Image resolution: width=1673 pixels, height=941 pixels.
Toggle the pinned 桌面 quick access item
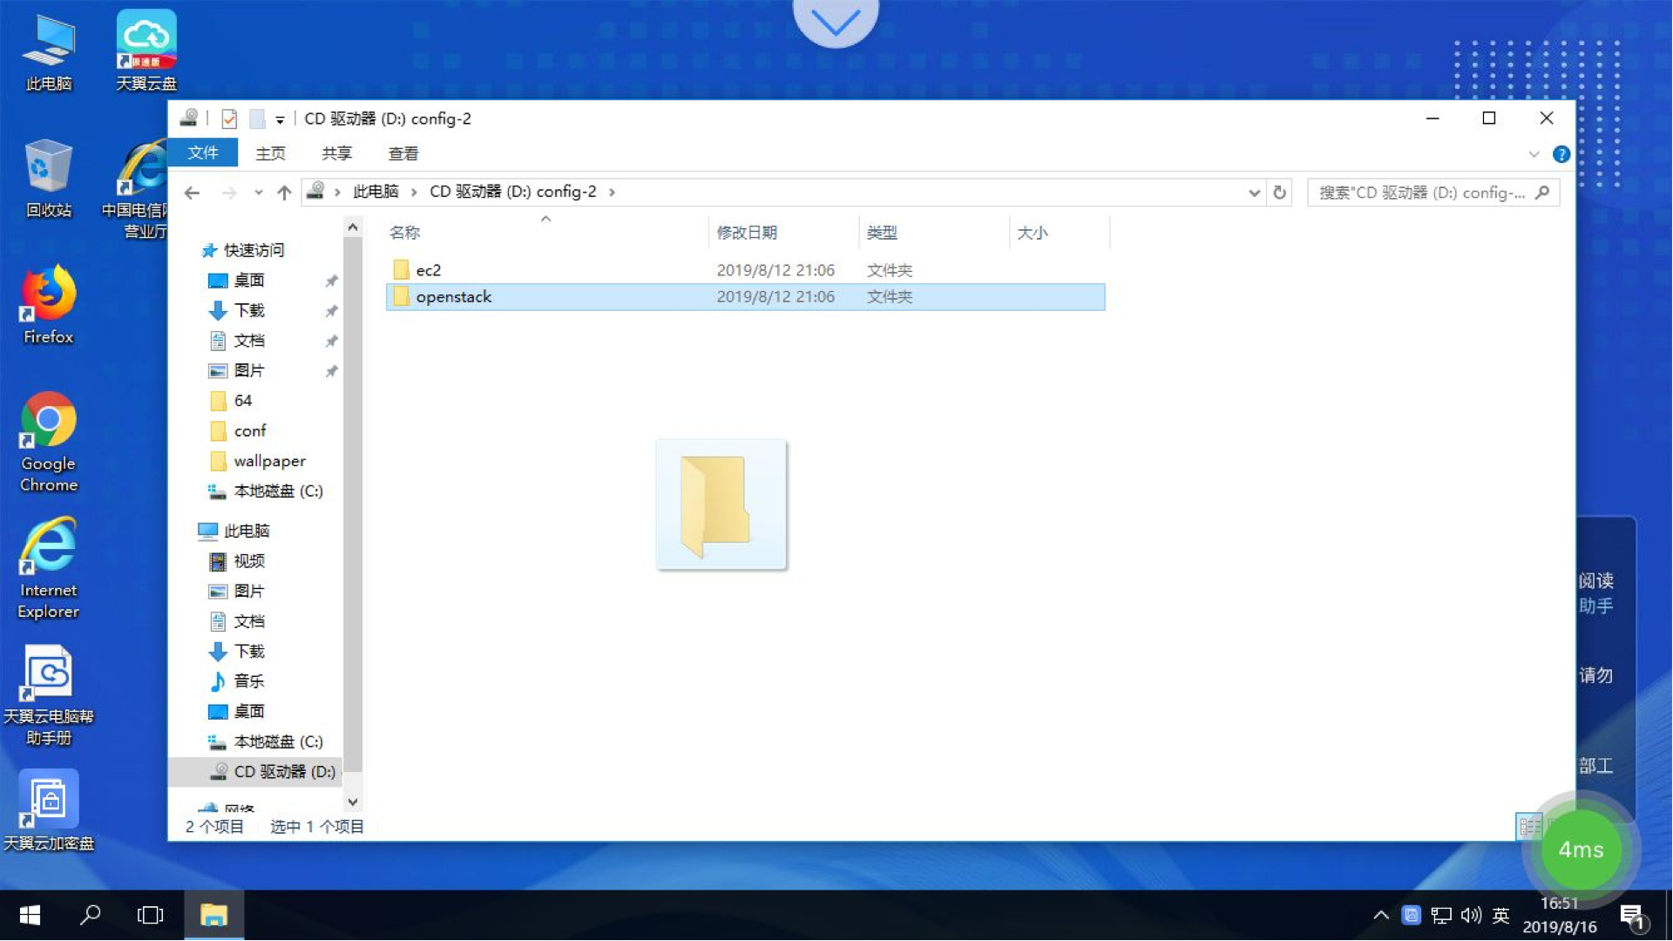331,281
